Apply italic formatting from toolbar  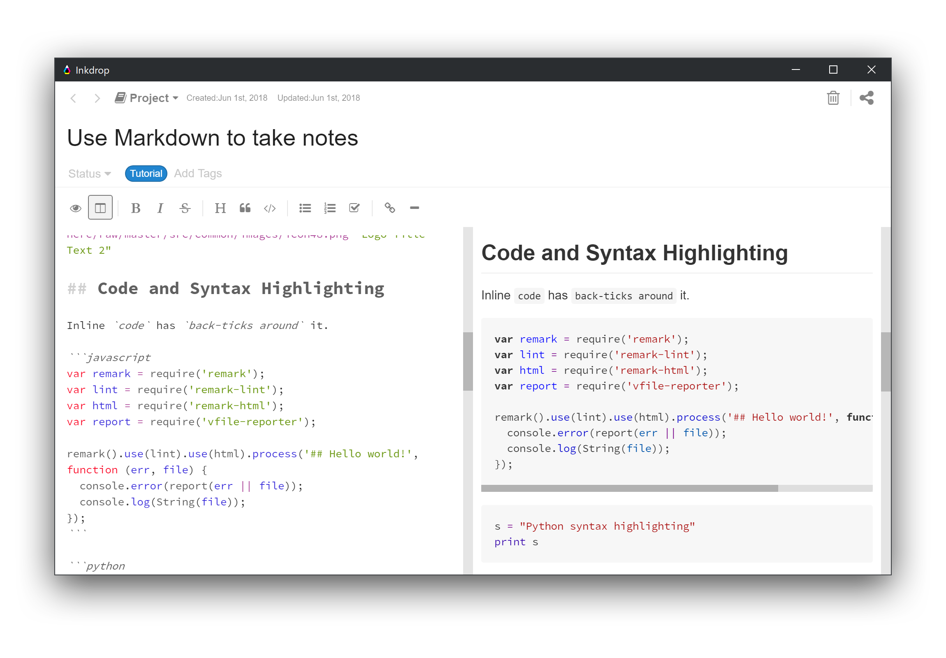click(x=160, y=208)
